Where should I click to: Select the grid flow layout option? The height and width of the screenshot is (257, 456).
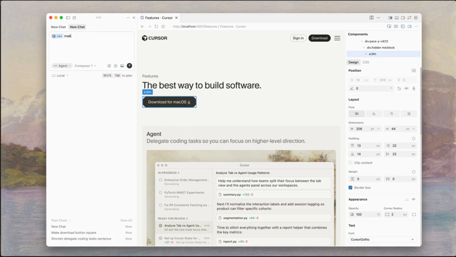pos(409,114)
